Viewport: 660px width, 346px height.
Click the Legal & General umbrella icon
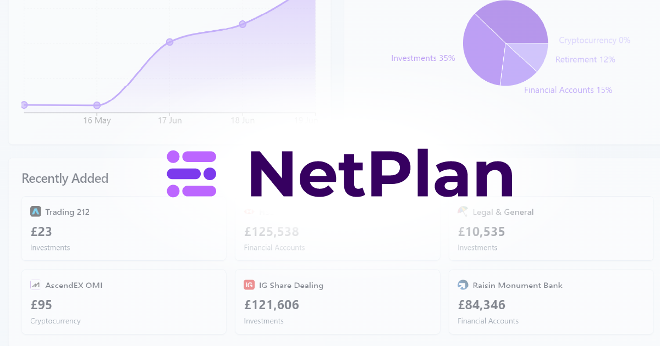pos(463,211)
